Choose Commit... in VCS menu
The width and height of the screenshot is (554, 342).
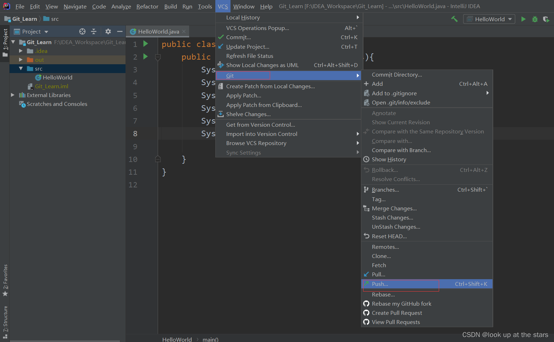click(x=288, y=37)
